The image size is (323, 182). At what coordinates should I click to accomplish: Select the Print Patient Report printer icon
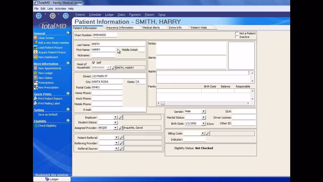click(36, 99)
